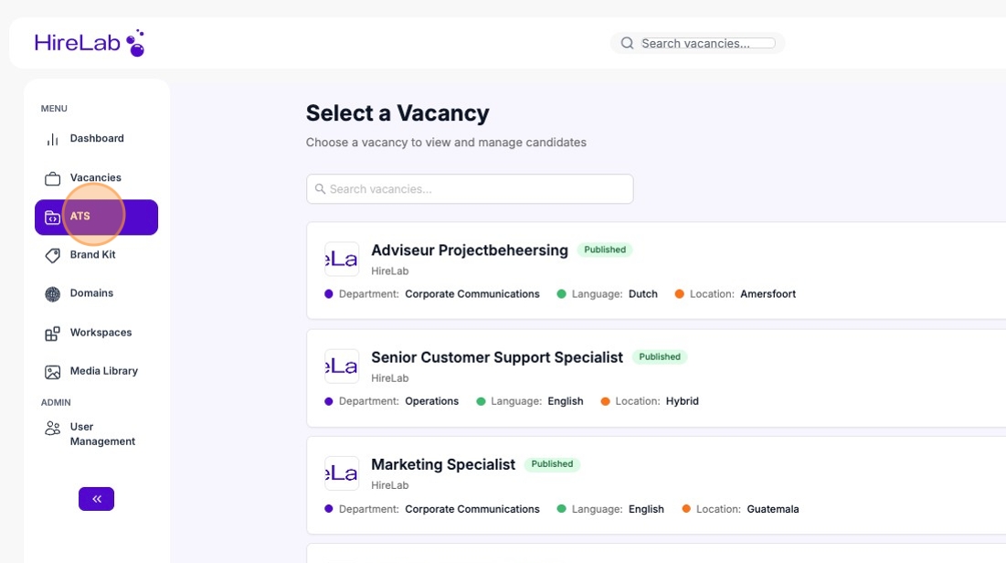Viewport: 1006px width, 563px height.
Task: Click the Domains globe icon
Action: [x=52, y=293]
